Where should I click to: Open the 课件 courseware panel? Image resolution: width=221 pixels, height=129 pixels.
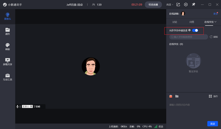pos(8,31)
